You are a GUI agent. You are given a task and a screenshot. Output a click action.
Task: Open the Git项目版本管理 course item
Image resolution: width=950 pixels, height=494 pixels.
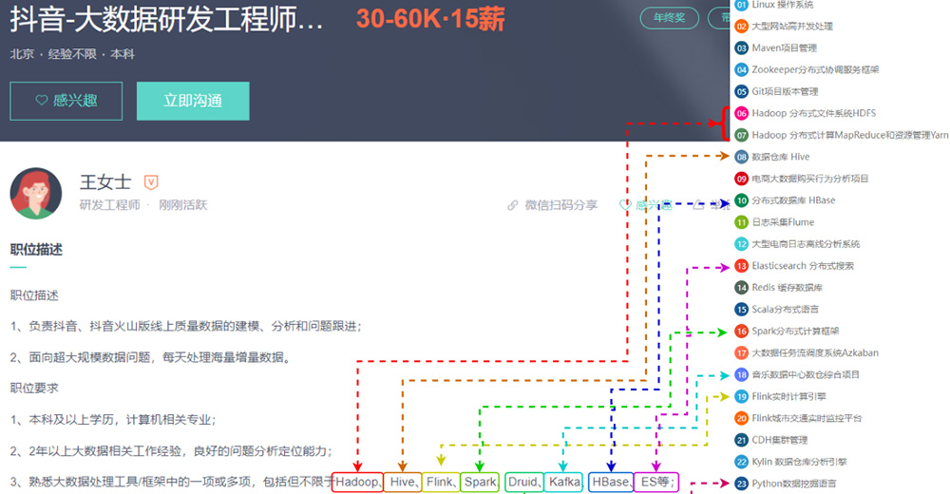785,91
